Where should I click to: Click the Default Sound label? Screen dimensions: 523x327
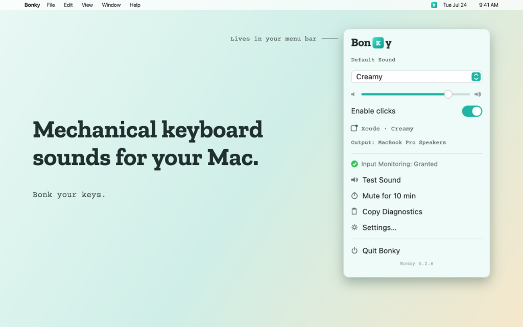pos(373,60)
